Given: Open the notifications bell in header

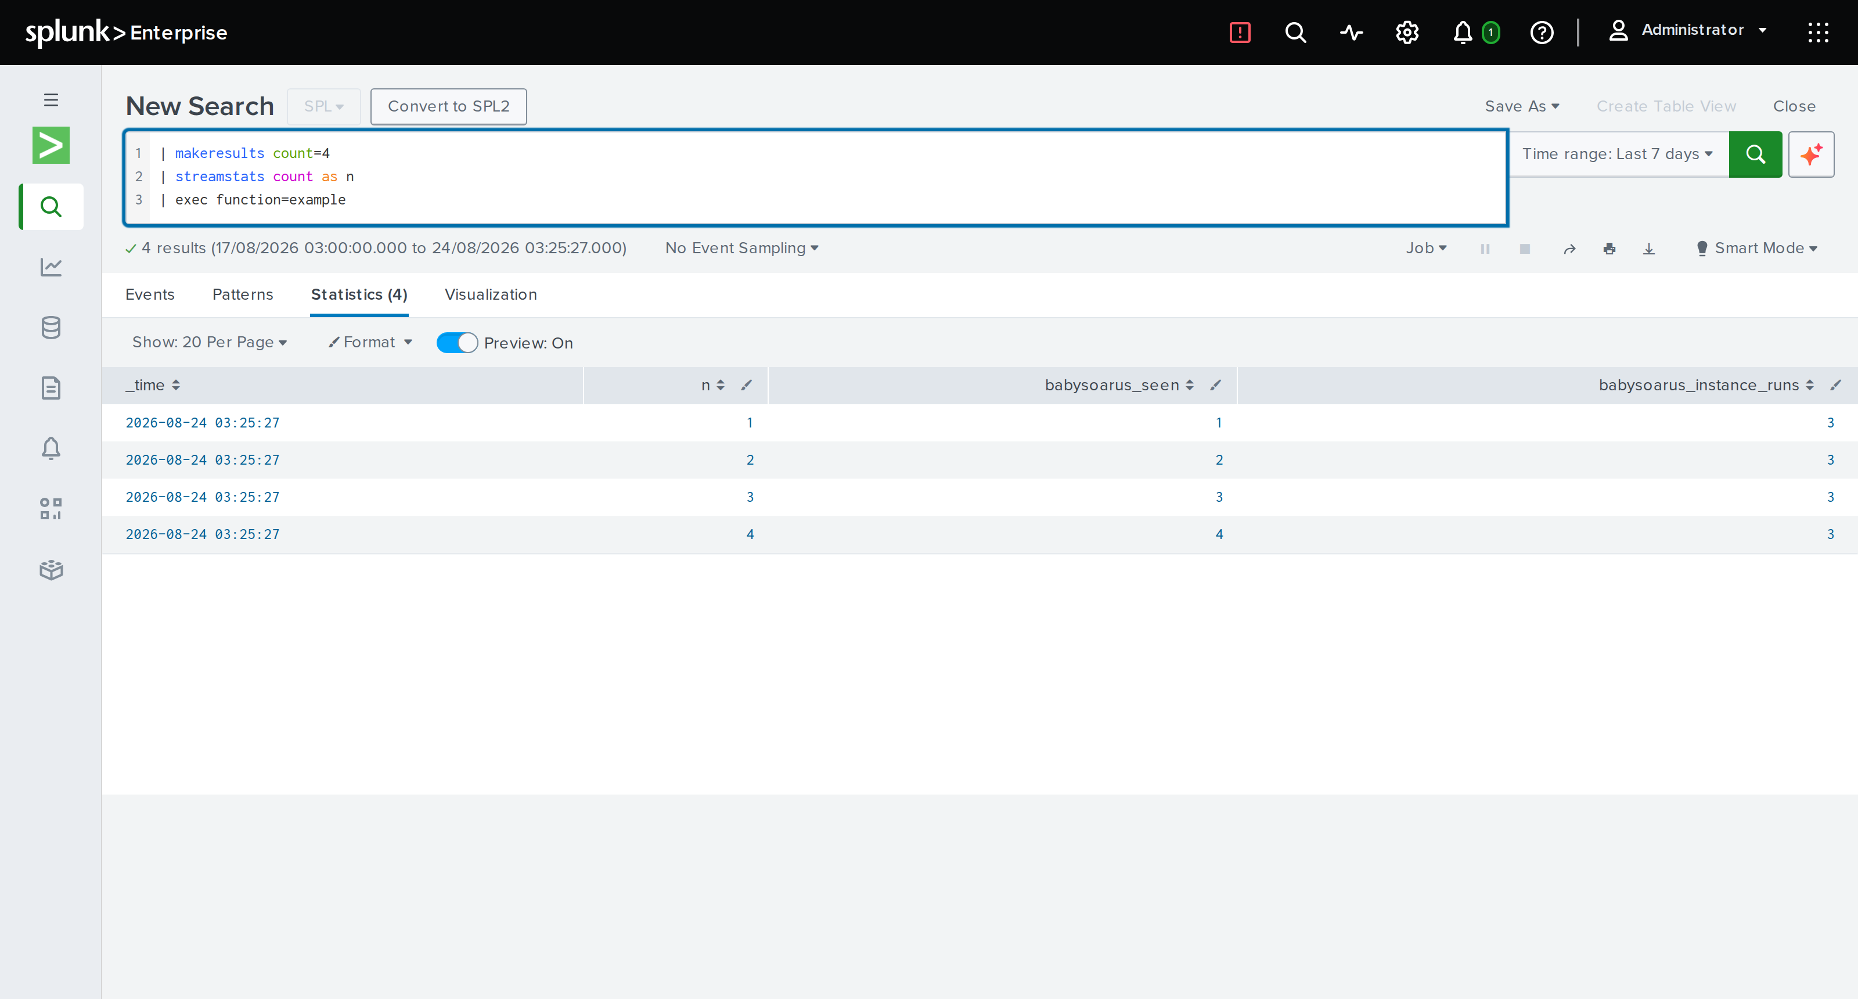Looking at the screenshot, I should click(x=1462, y=33).
